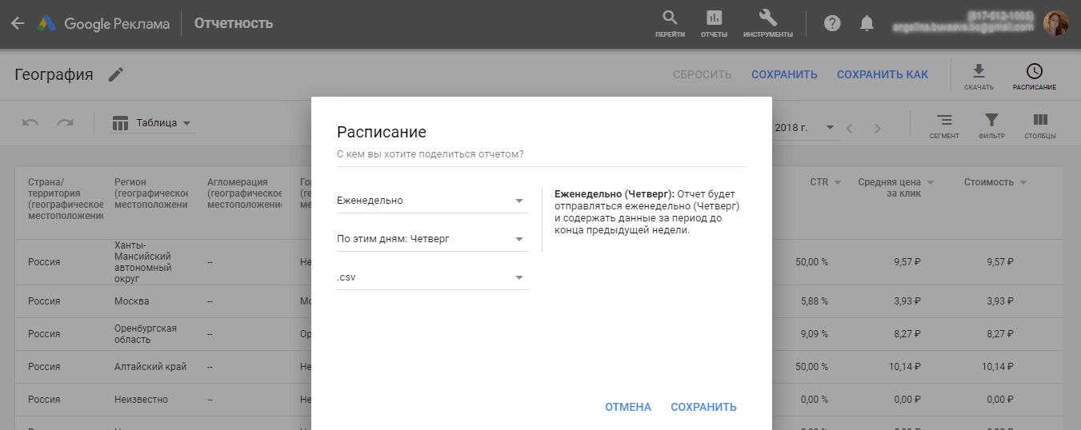Click the share recipients input field
This screenshot has width=1081, height=430.
(541, 154)
